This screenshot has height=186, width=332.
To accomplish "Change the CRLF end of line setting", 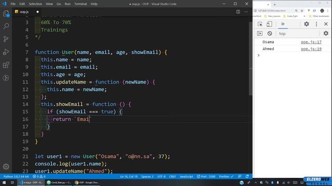I will point(173,177).
